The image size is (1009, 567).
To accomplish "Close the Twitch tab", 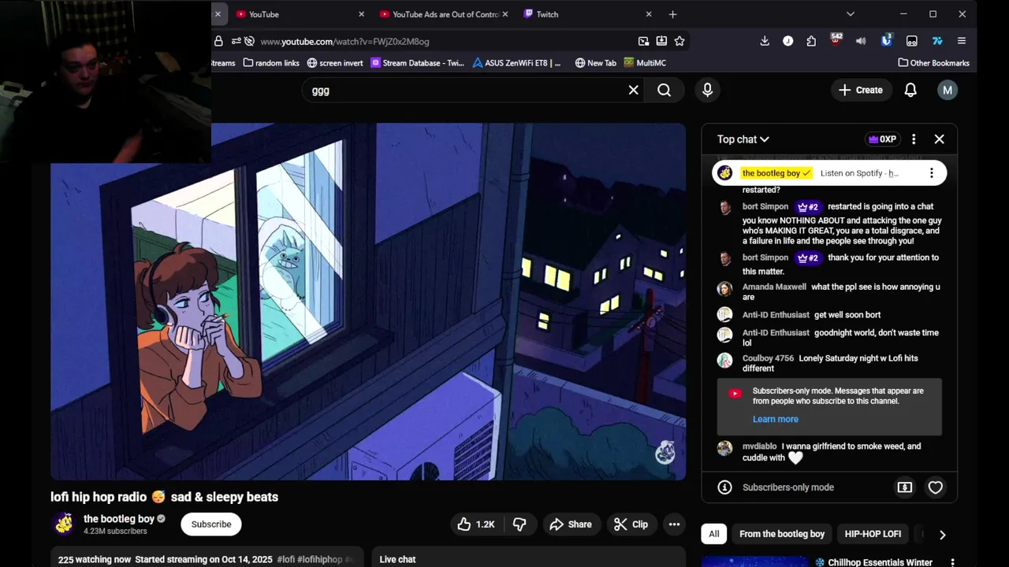I will click(649, 14).
